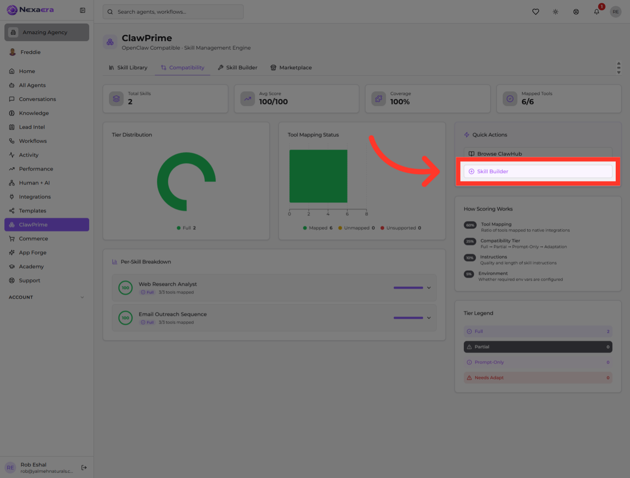Open Academy page
Viewport: 630px width, 478px height.
(47, 266)
